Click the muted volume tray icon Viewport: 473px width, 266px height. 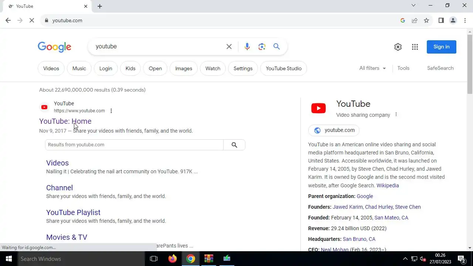423,259
